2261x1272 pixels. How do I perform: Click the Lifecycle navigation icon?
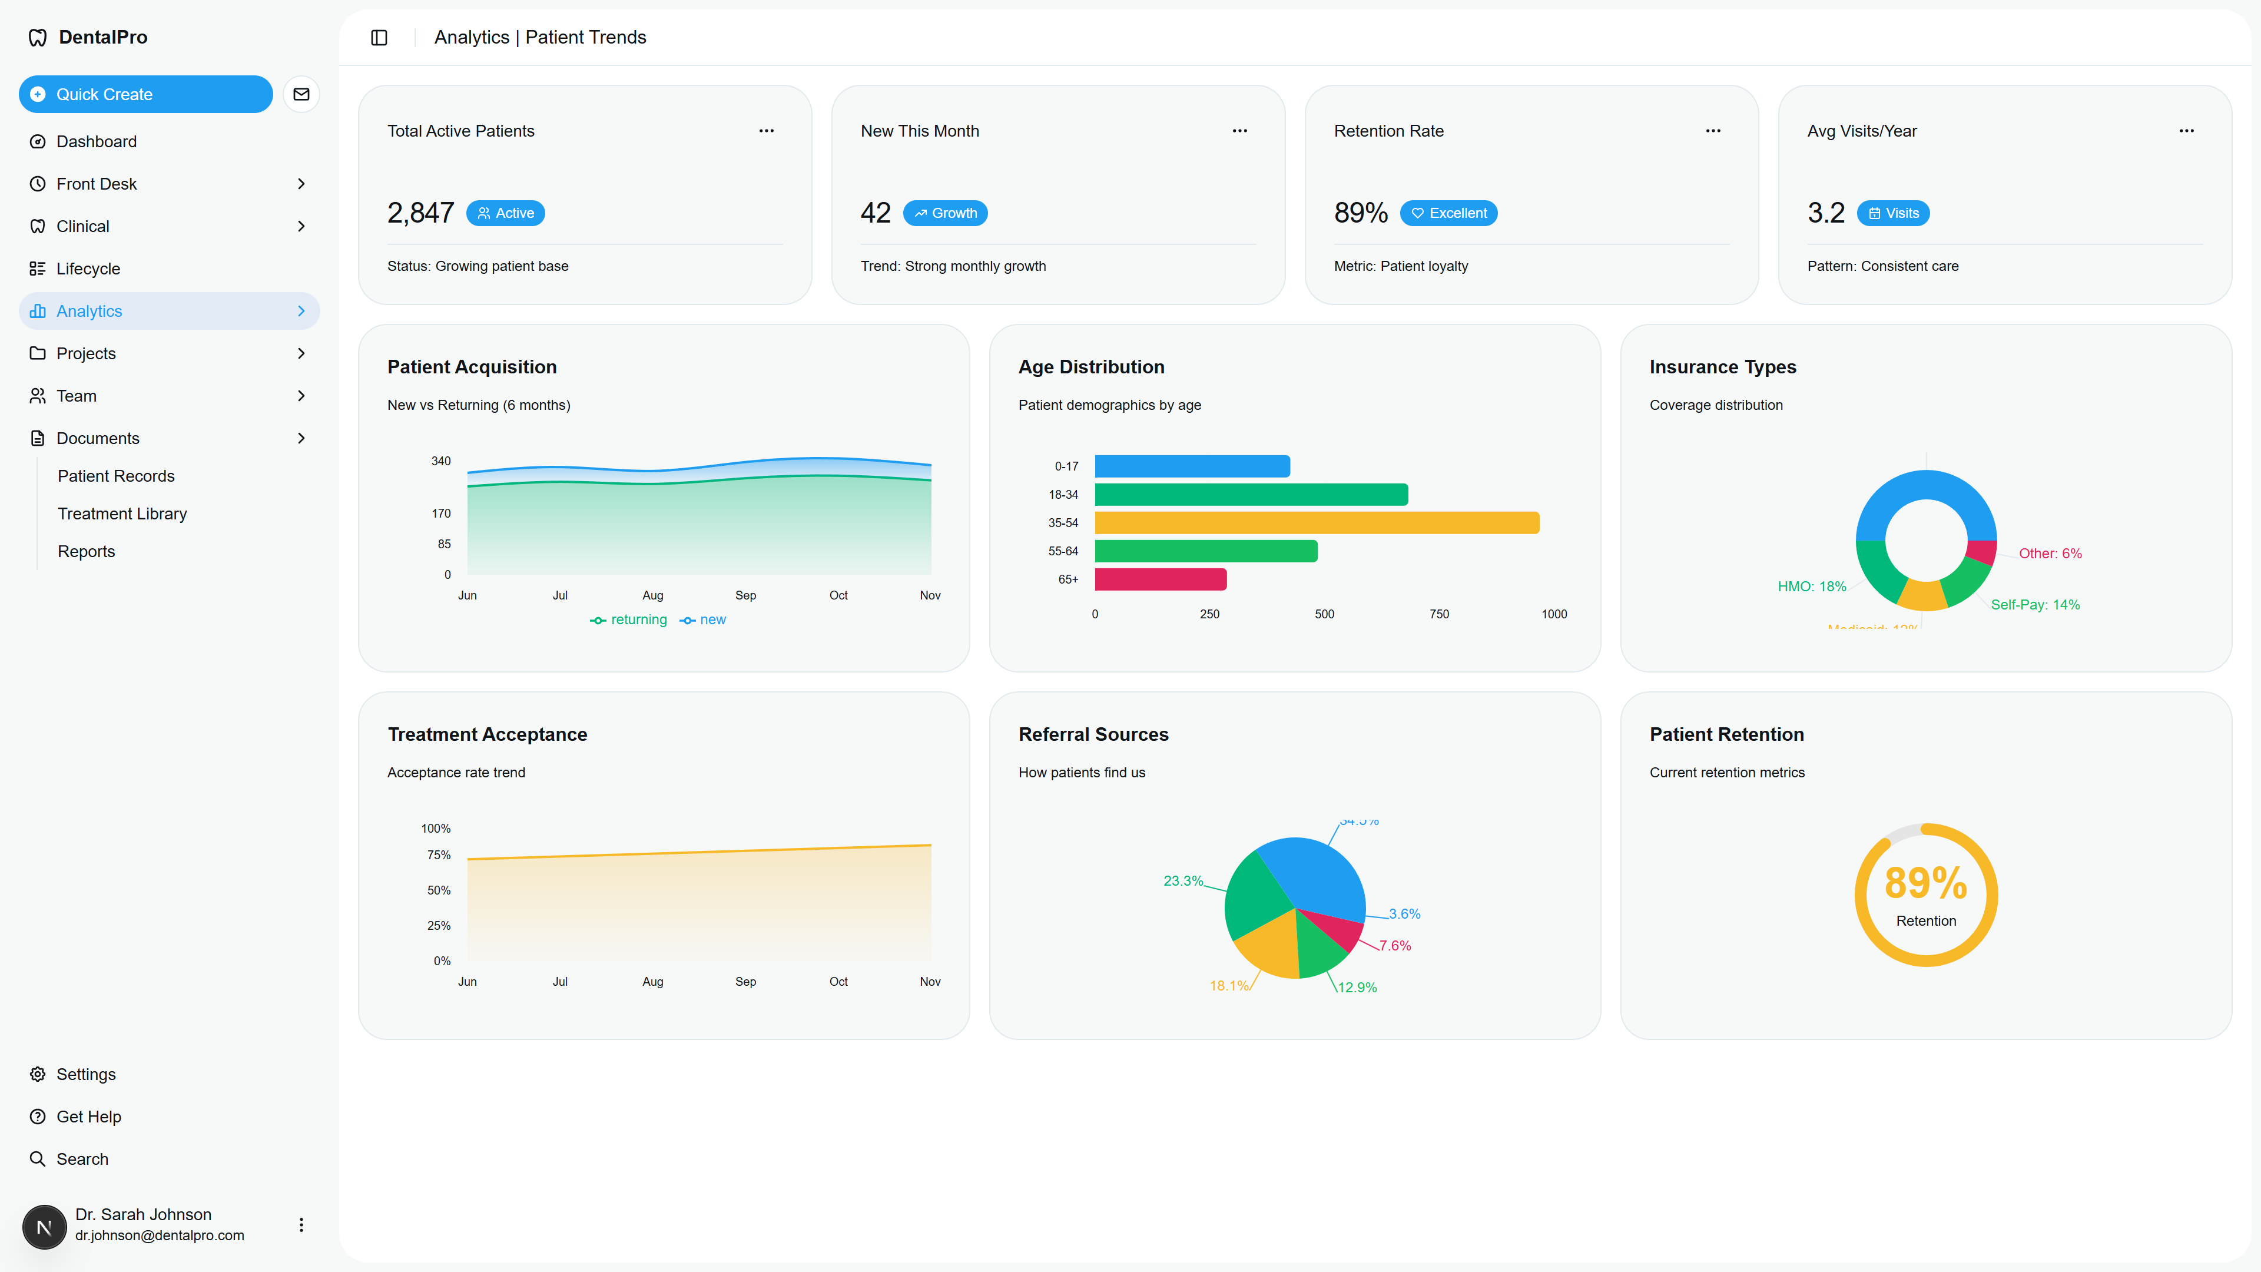pos(38,268)
